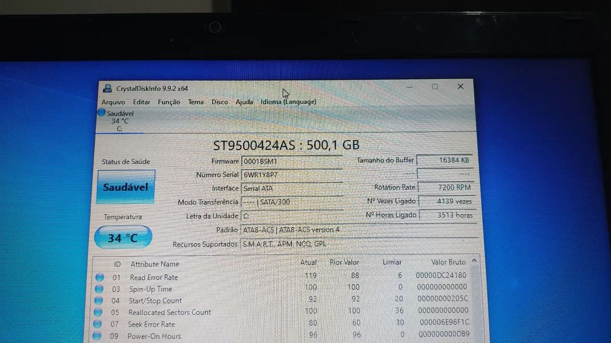Click the Modo Transferência field SATA/300
Viewport: 611px width, 343px height.
pos(292,202)
